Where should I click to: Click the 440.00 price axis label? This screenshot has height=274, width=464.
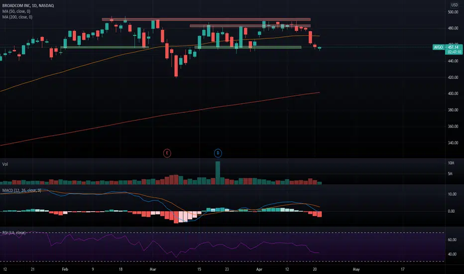click(453, 61)
